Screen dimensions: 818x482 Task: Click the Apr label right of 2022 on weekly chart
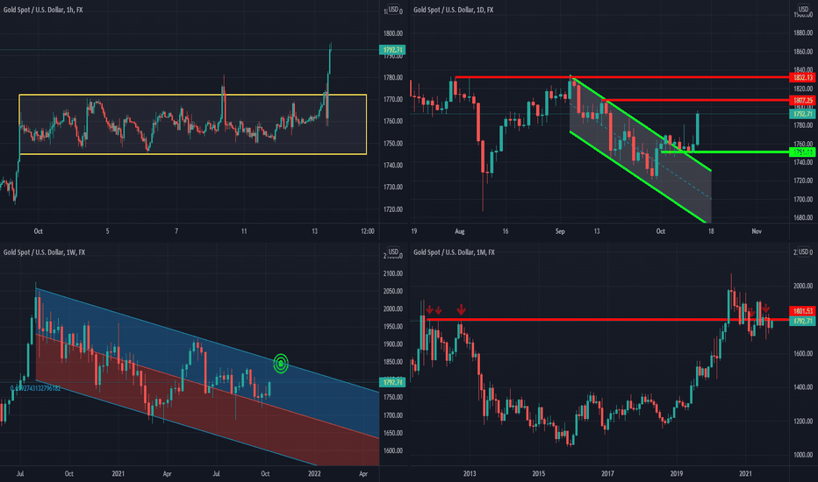363,473
